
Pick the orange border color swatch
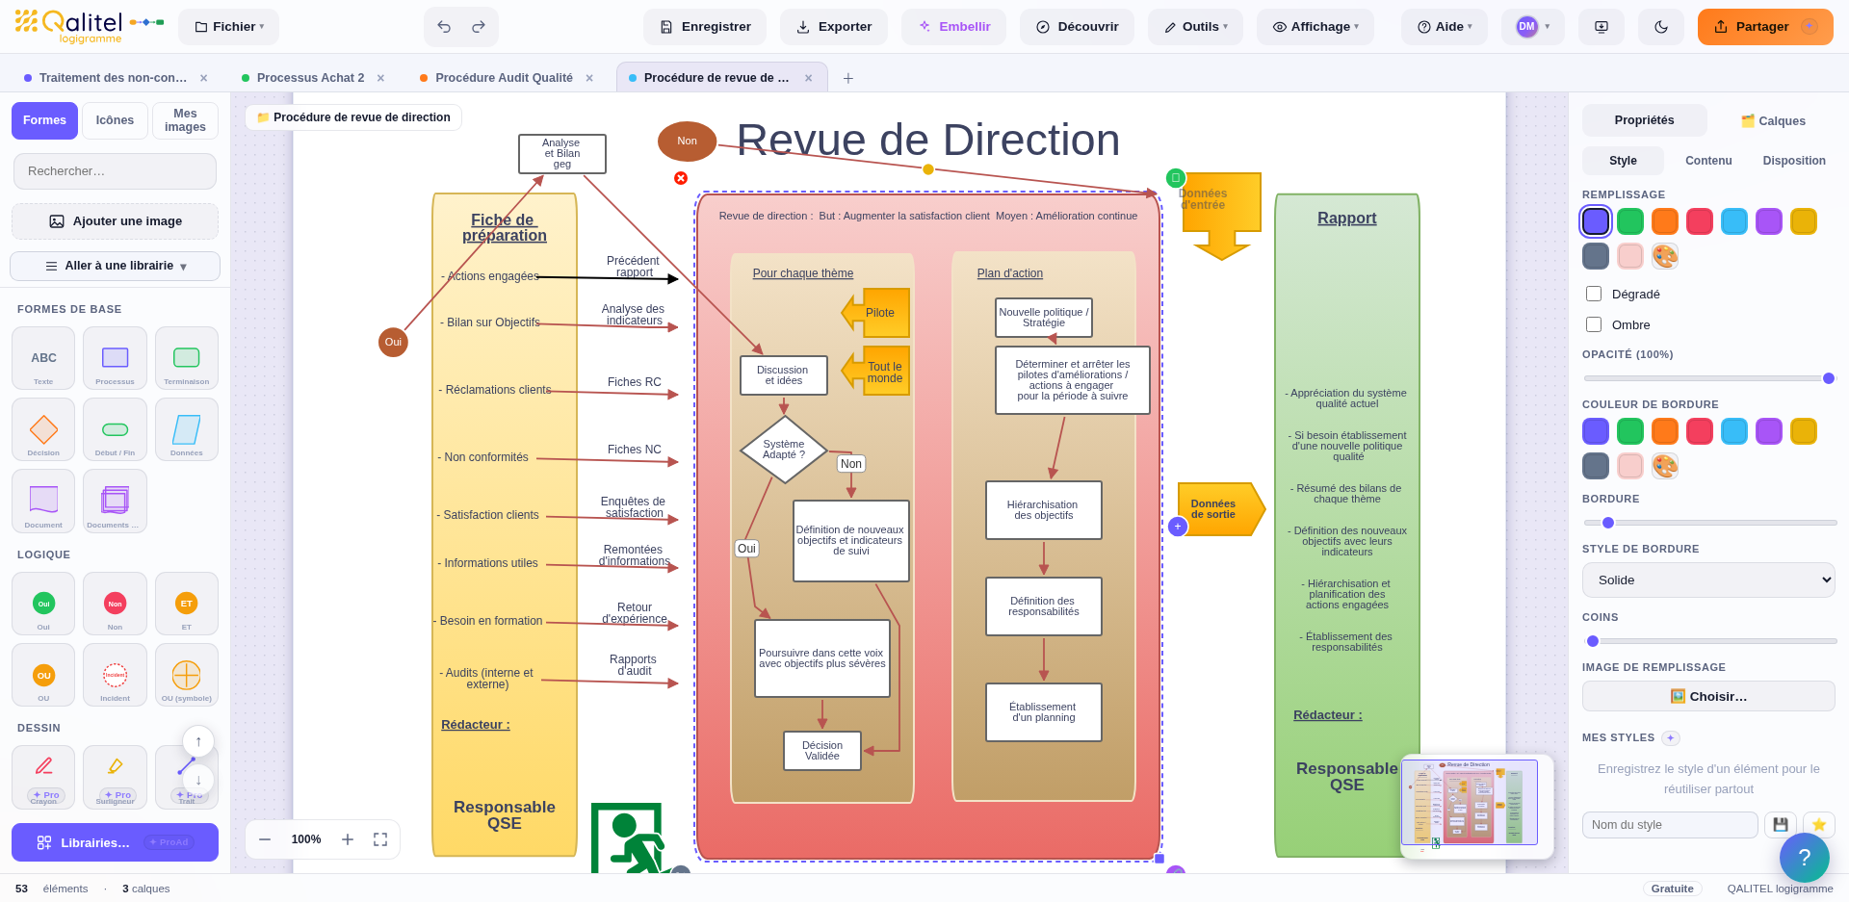click(x=1665, y=431)
